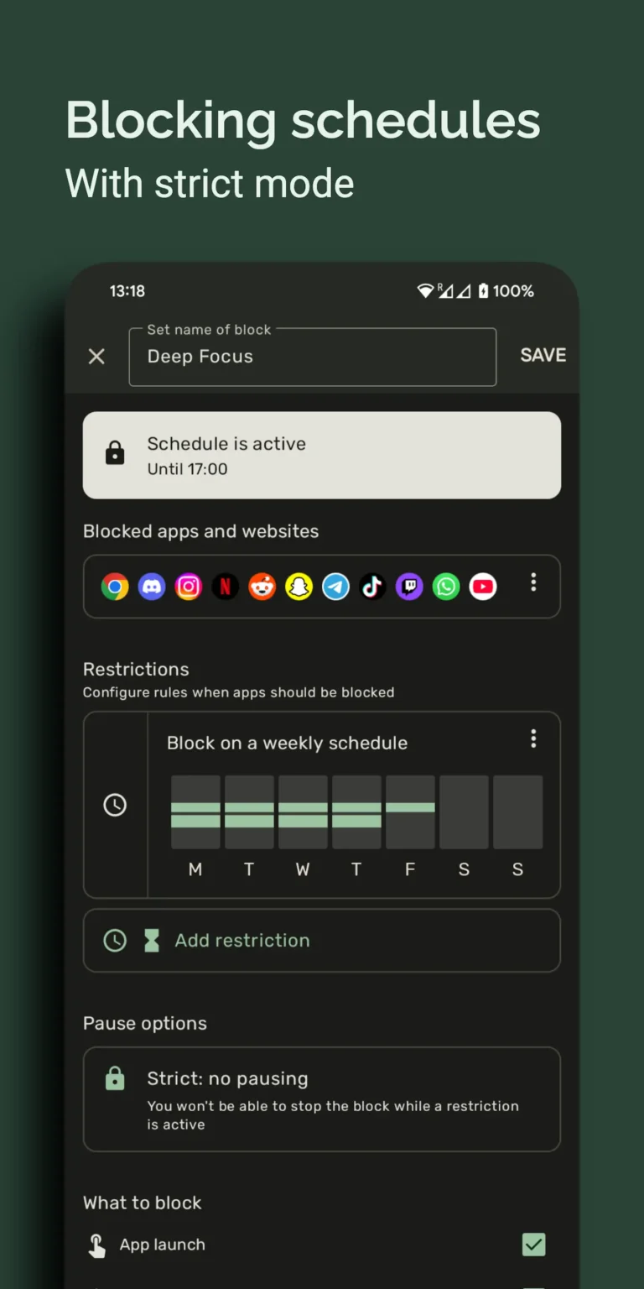The height and width of the screenshot is (1289, 644).
Task: Select the YouTube icon in blocked list
Action: (483, 587)
